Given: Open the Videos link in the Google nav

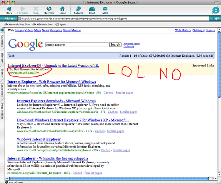Looking at the screenshot, I should [29, 30].
